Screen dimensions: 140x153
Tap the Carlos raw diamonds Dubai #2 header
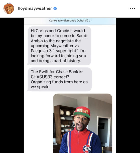70,21
